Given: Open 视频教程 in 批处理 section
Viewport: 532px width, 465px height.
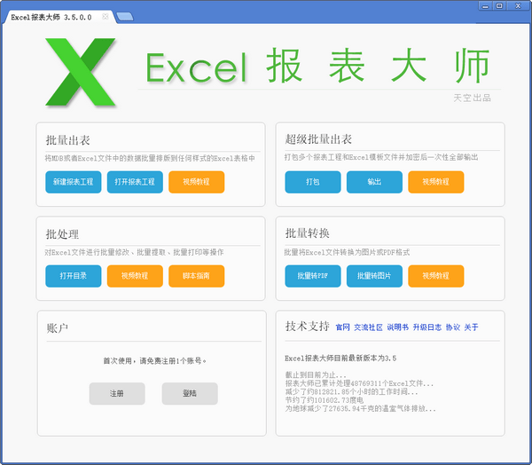Looking at the screenshot, I should pos(135,276).
